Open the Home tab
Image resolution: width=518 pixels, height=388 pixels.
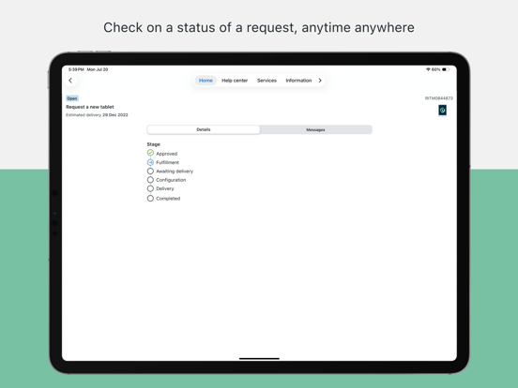point(206,81)
